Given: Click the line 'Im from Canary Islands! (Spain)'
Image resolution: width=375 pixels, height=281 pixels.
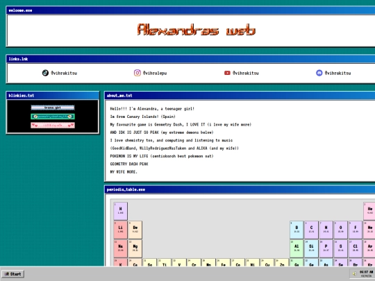Looking at the screenshot, I should tap(143, 117).
